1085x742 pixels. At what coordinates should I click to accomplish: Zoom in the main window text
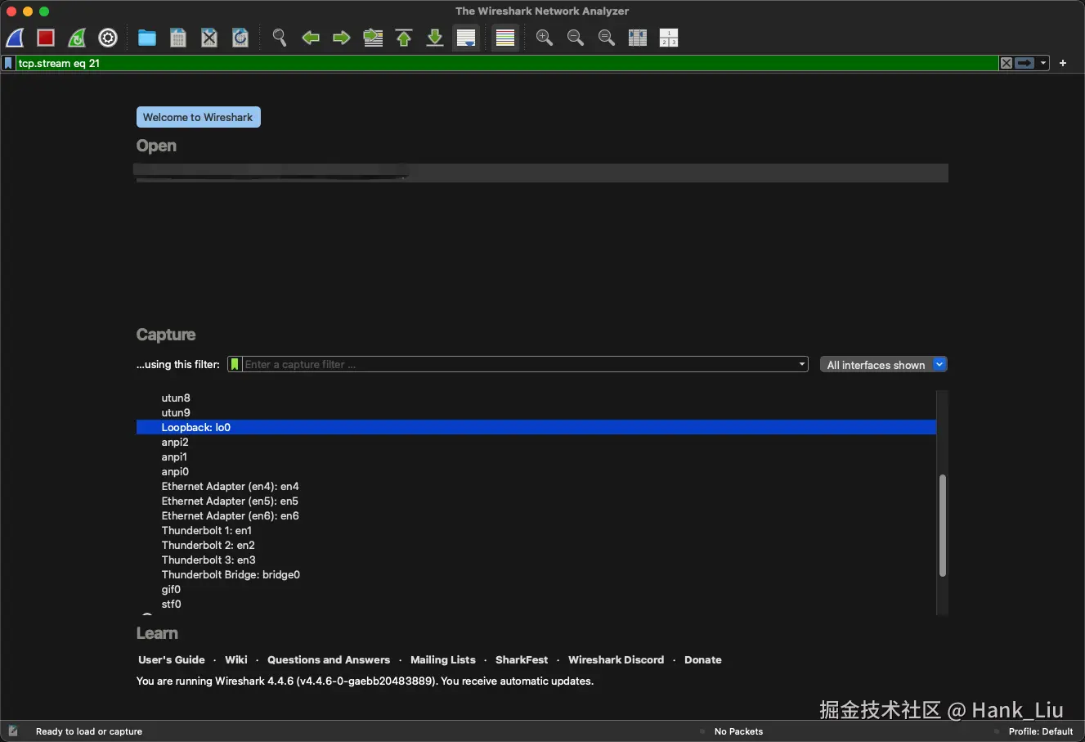coord(545,38)
